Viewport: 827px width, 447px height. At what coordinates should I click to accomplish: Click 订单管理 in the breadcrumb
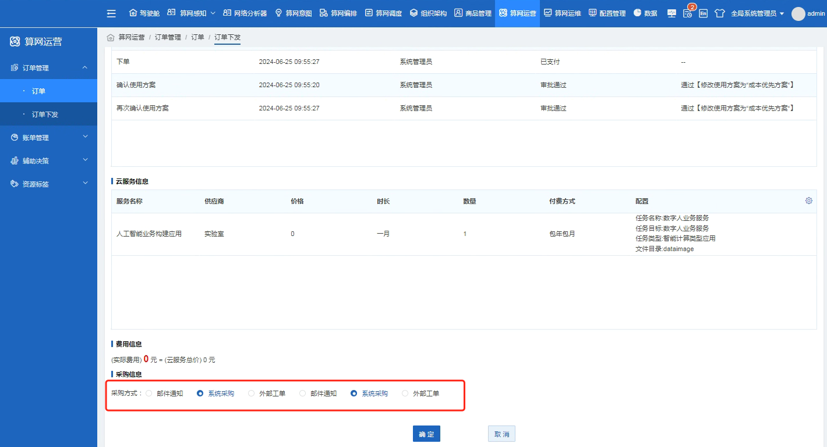tap(168, 37)
